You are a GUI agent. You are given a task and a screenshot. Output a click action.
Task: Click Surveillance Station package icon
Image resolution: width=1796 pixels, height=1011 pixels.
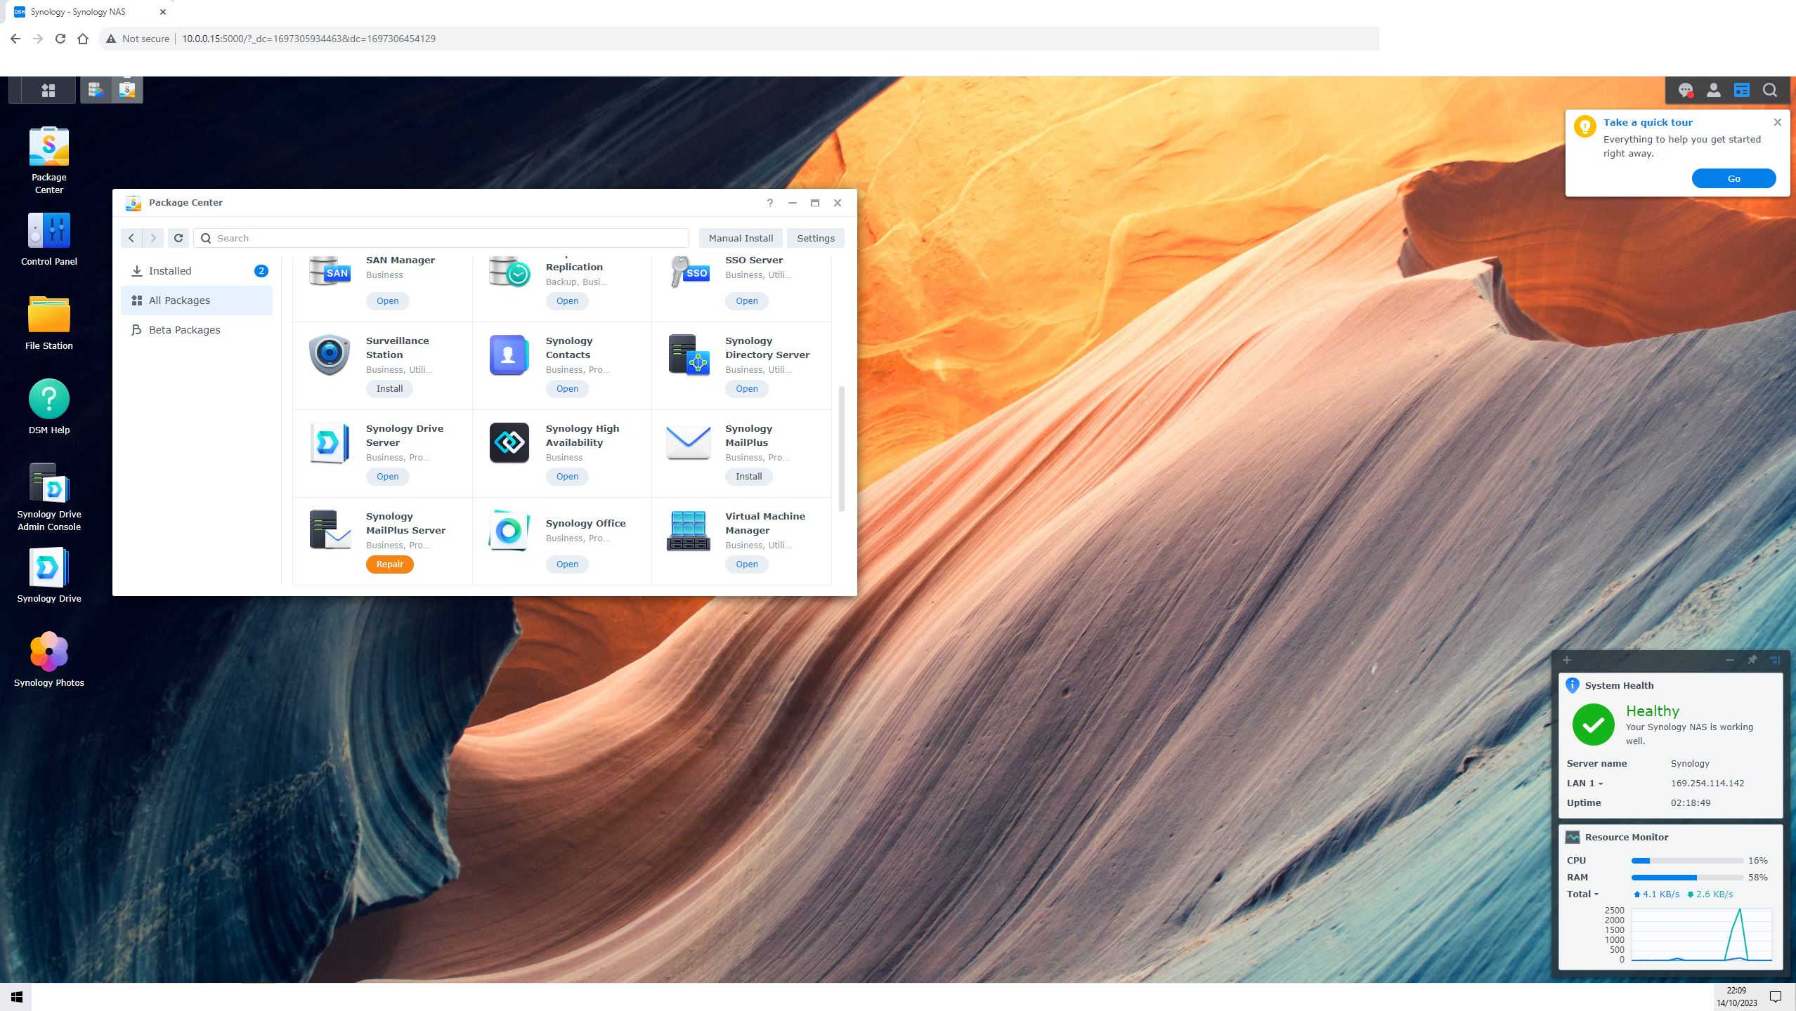(330, 355)
